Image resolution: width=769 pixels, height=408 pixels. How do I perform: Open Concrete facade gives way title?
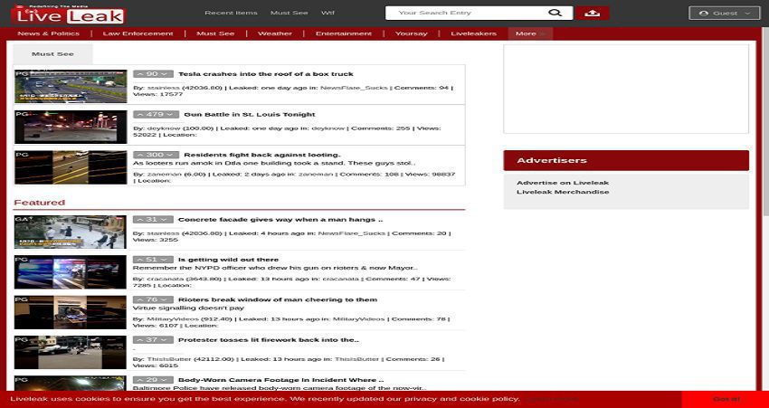pos(280,220)
